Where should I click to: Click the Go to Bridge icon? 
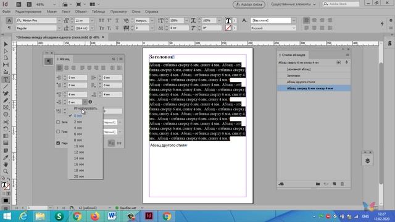19,4
